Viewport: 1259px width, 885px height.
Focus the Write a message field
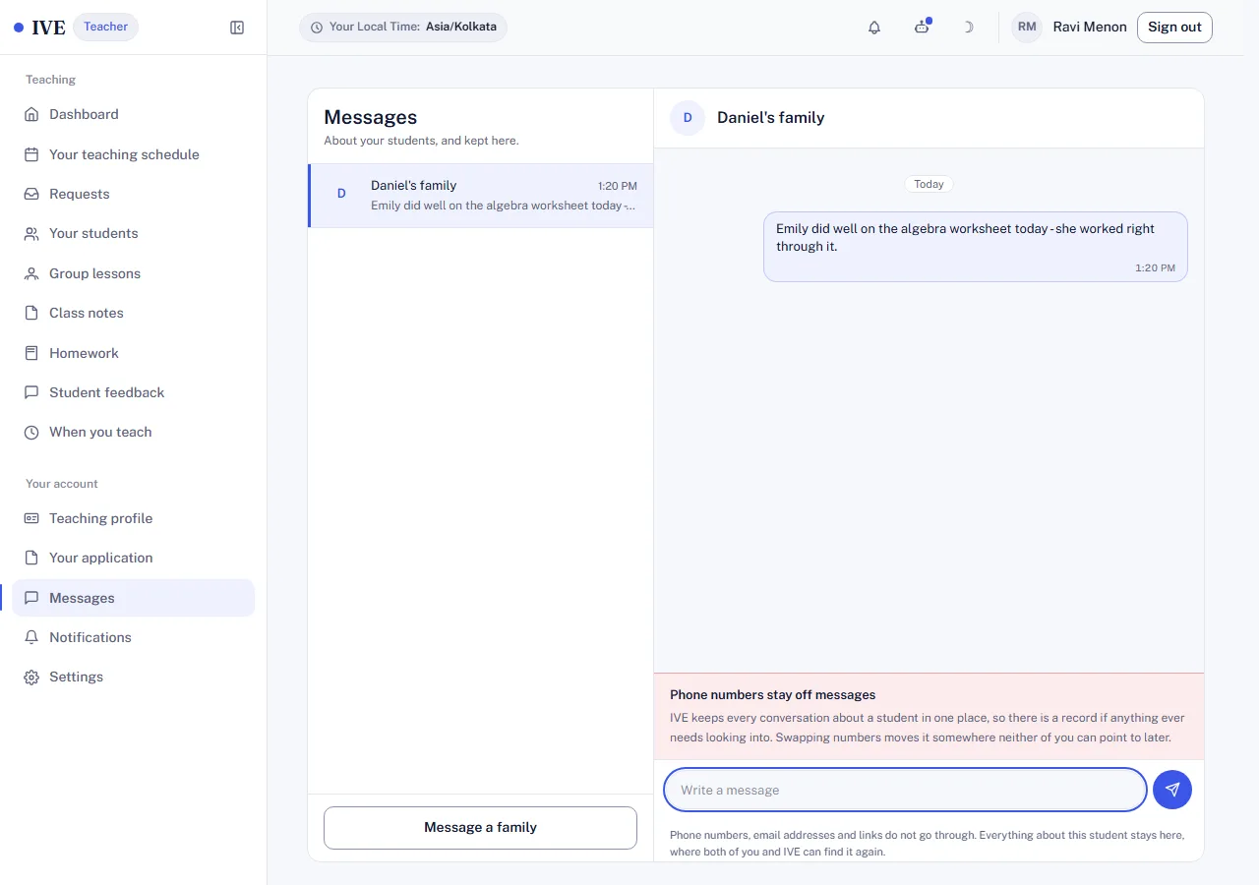[x=905, y=790]
